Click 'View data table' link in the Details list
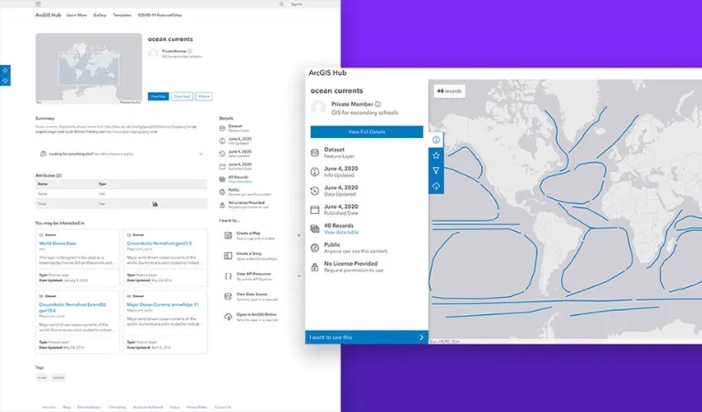 [240, 182]
